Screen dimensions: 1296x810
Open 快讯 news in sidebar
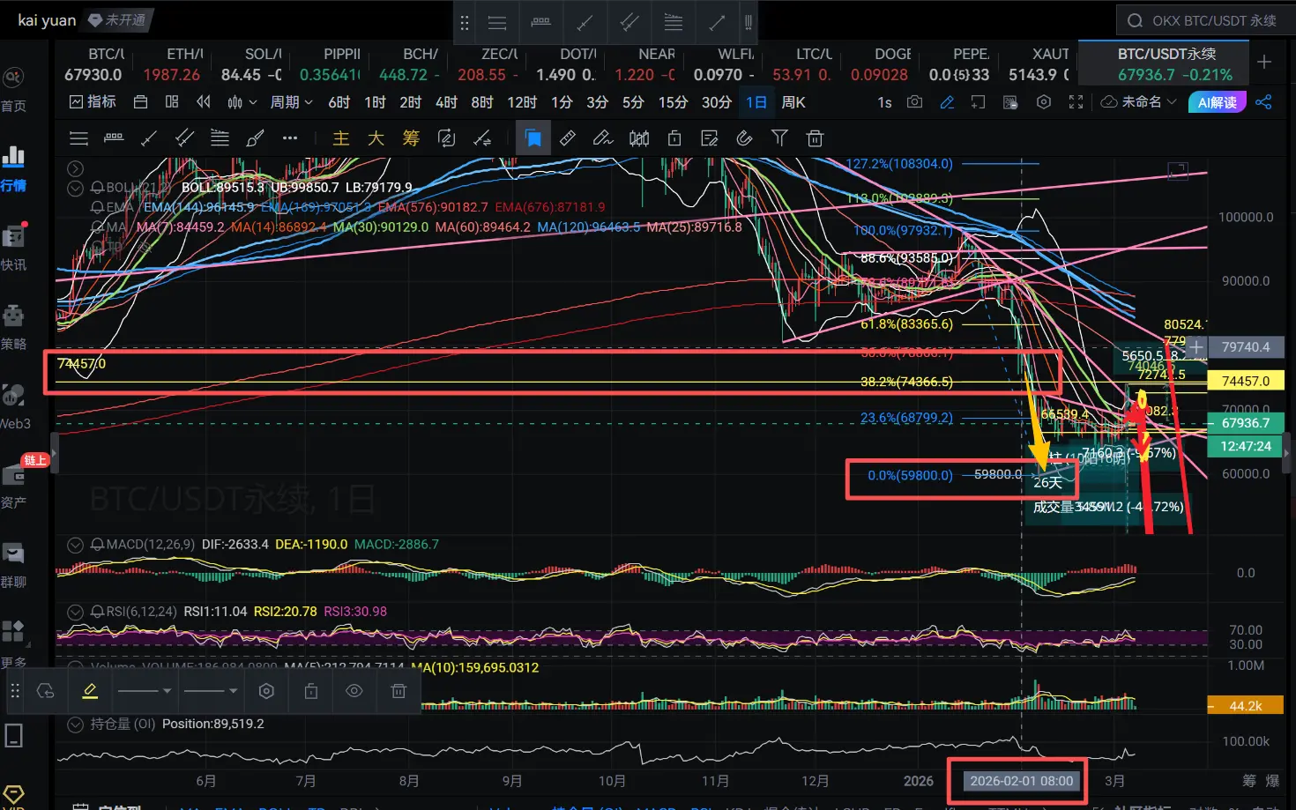[13, 247]
